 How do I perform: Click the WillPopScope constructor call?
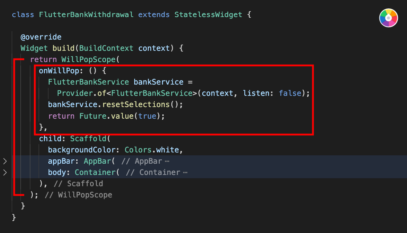click(89, 60)
